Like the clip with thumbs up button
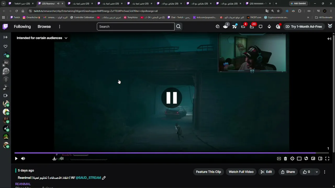 tap(306, 172)
